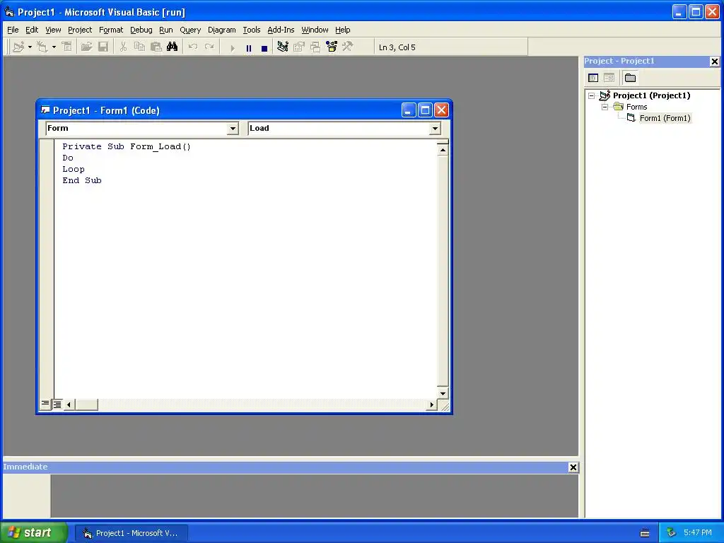Open the Run menu
This screenshot has height=543, width=724.
(165, 30)
